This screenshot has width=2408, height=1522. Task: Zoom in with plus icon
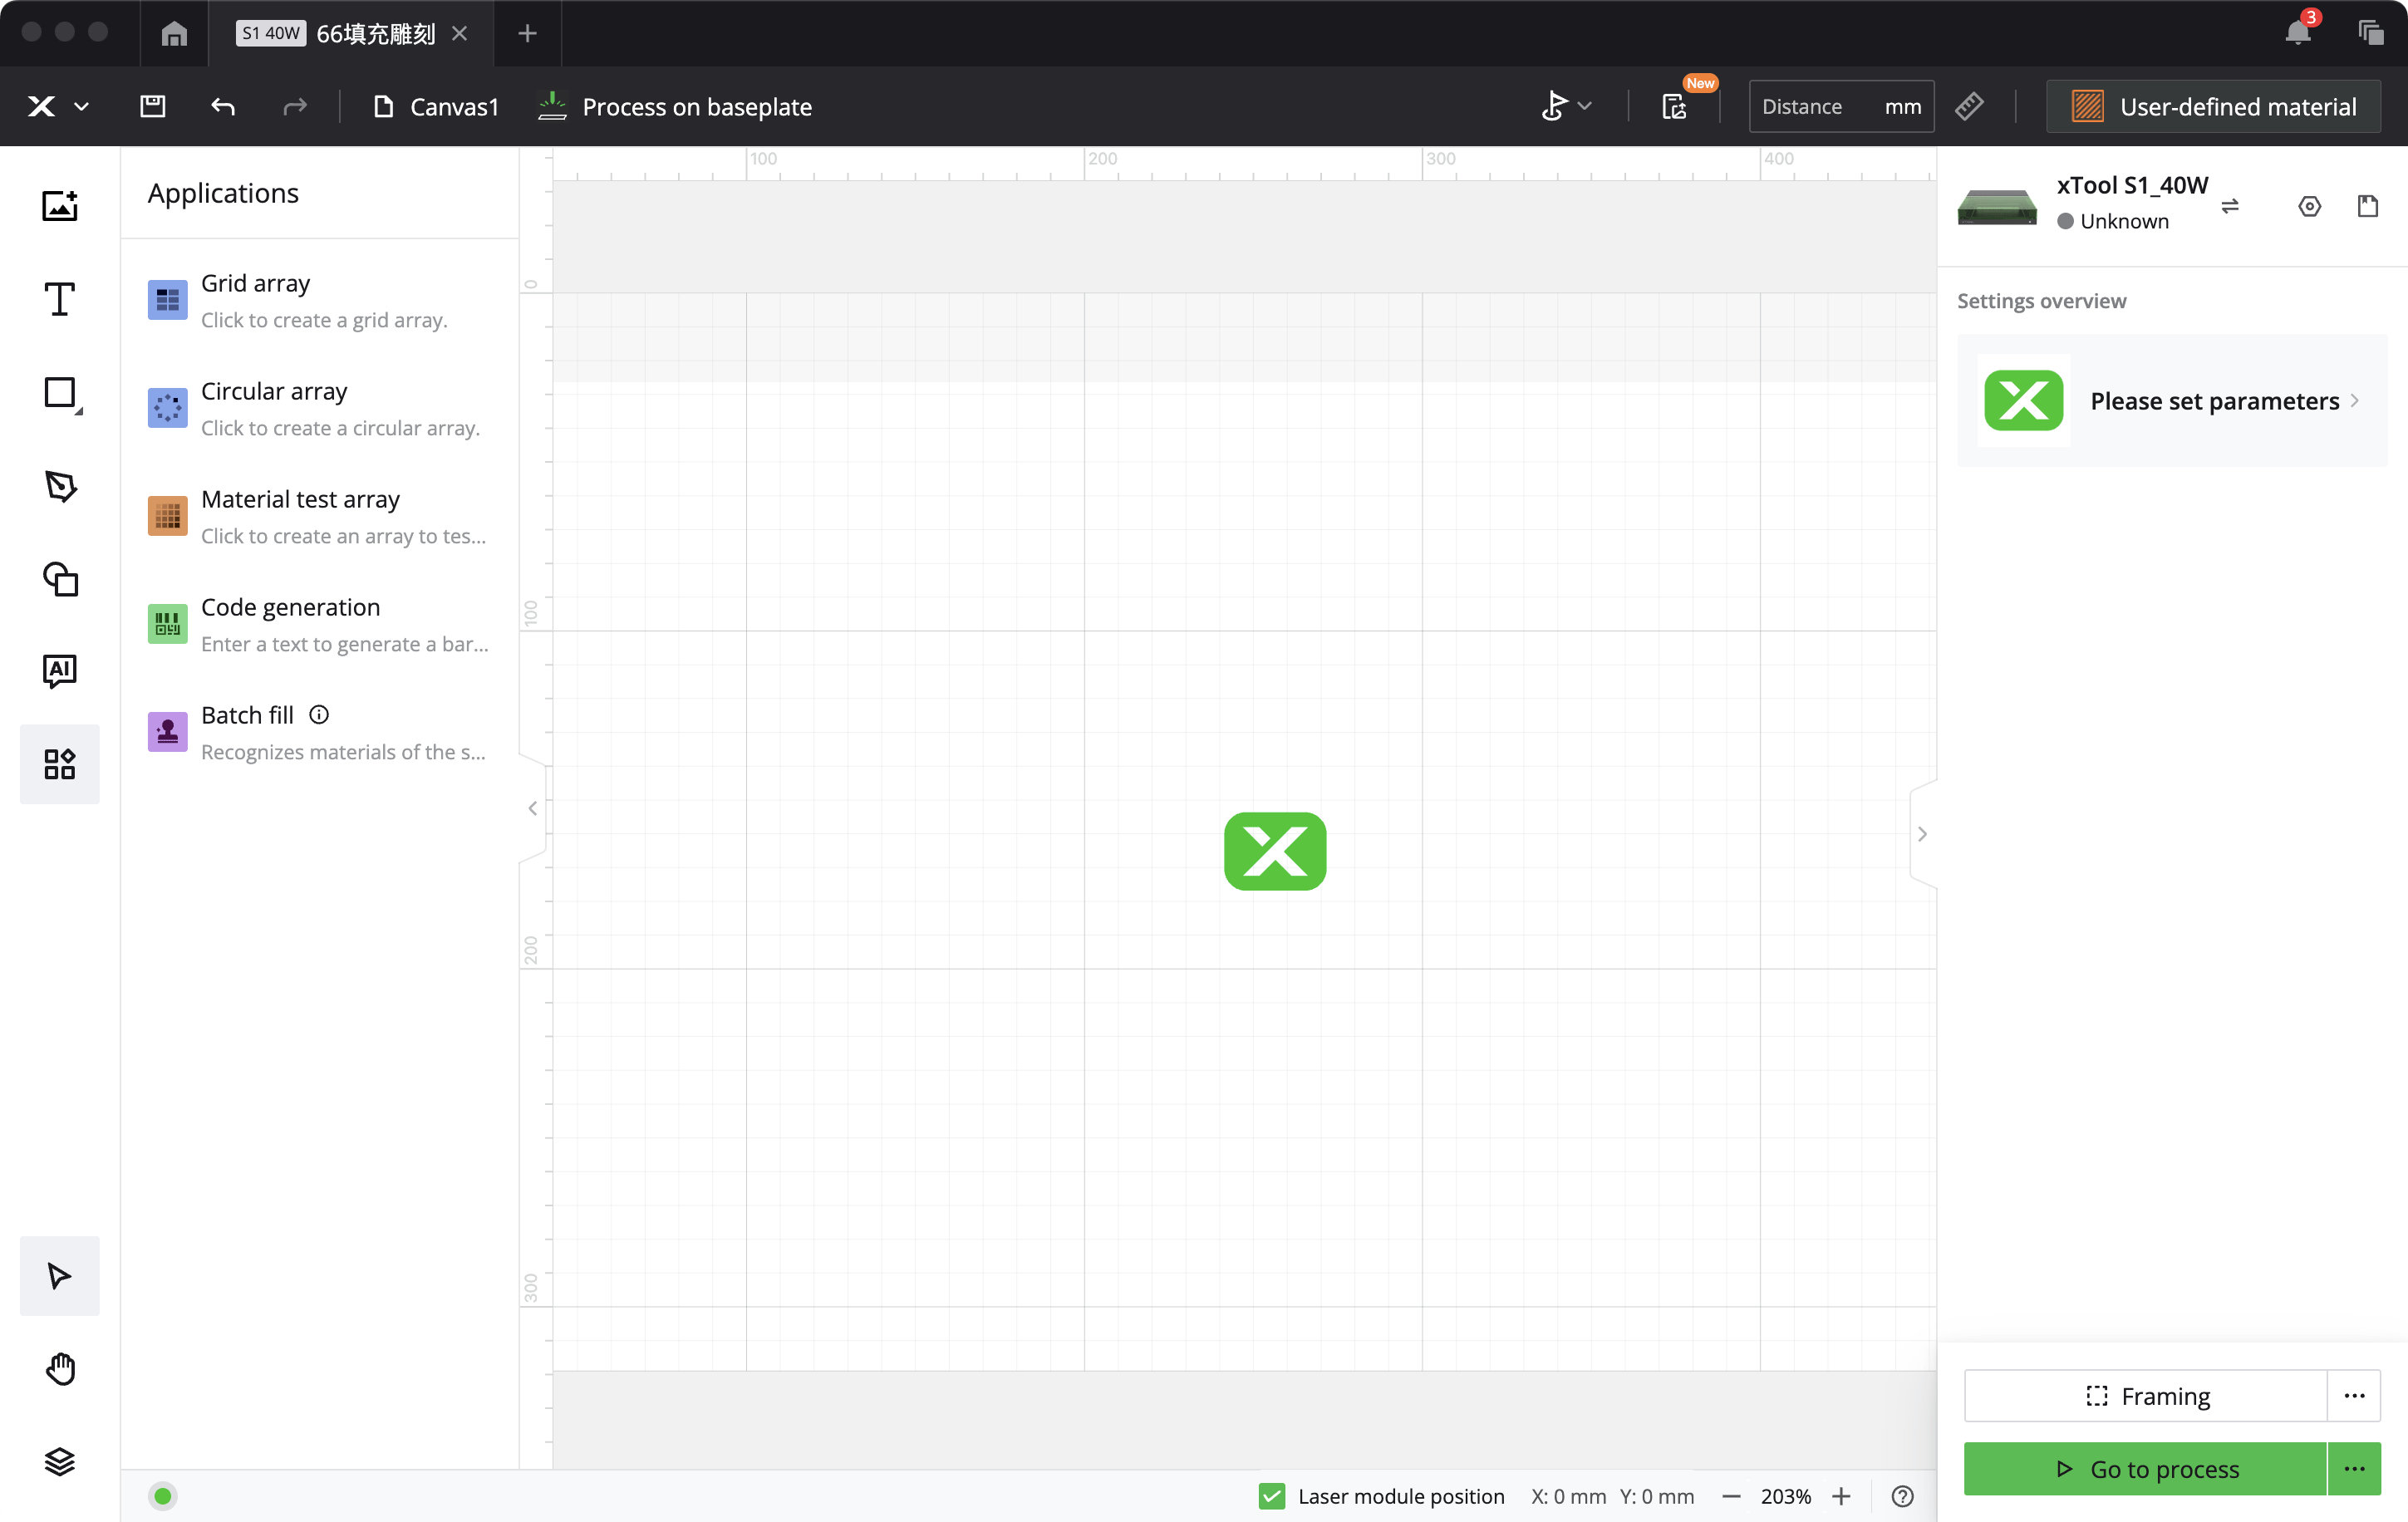[x=1841, y=1496]
